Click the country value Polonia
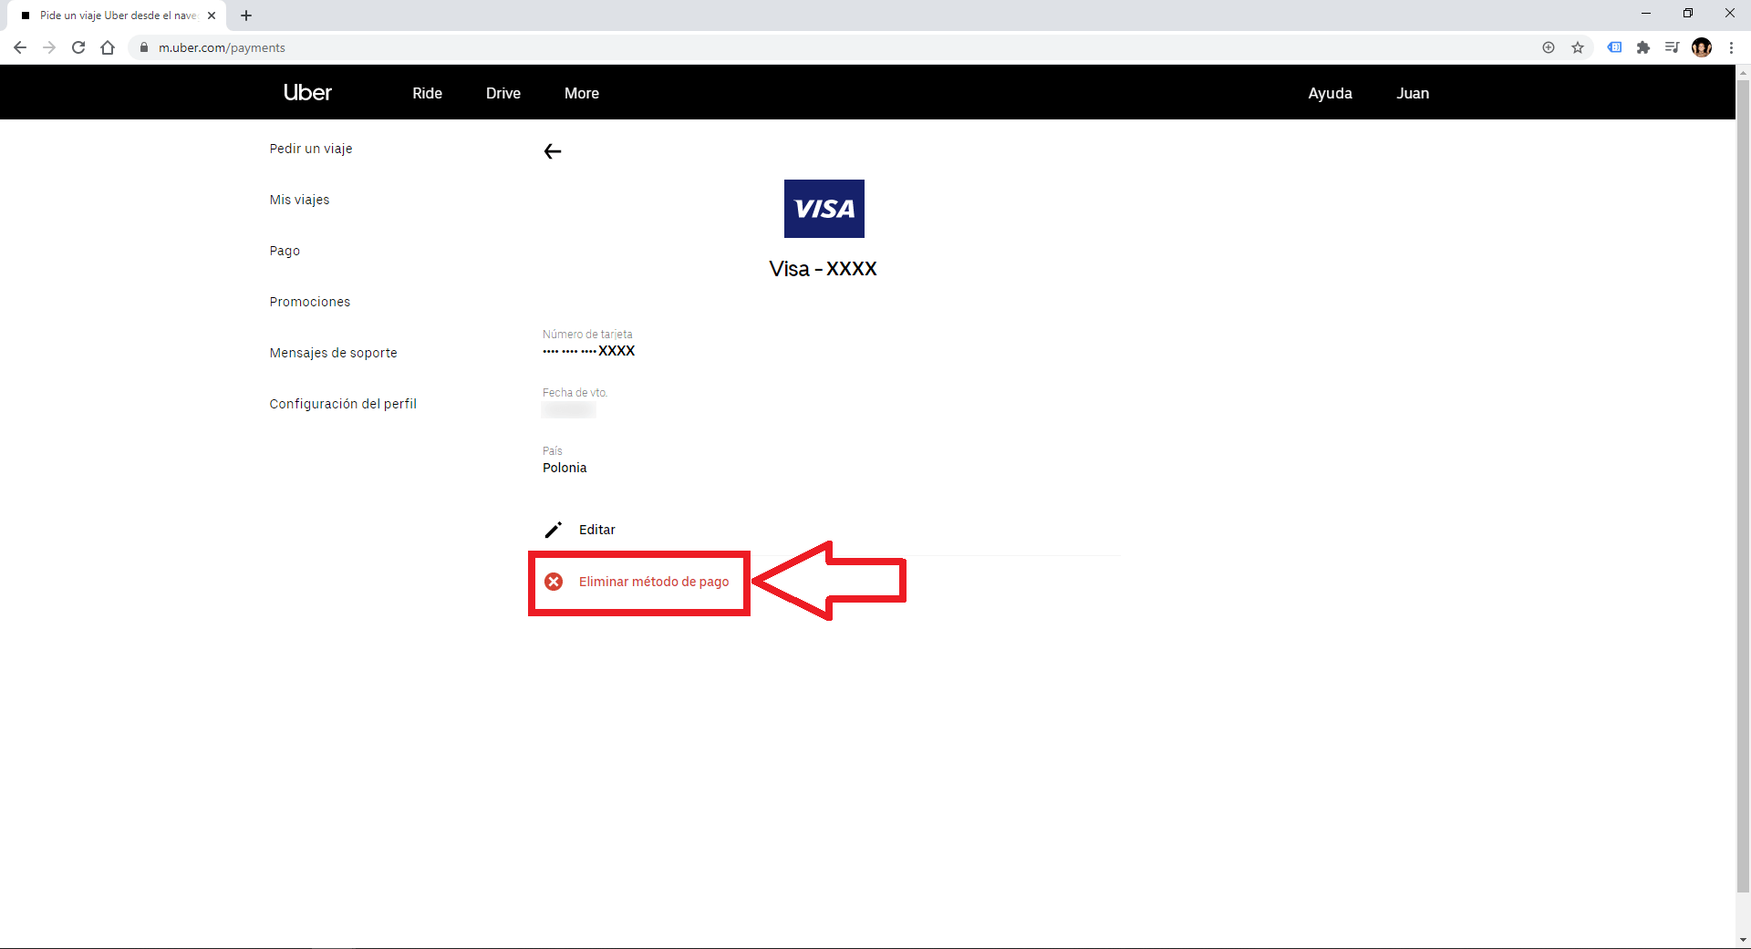 click(565, 468)
